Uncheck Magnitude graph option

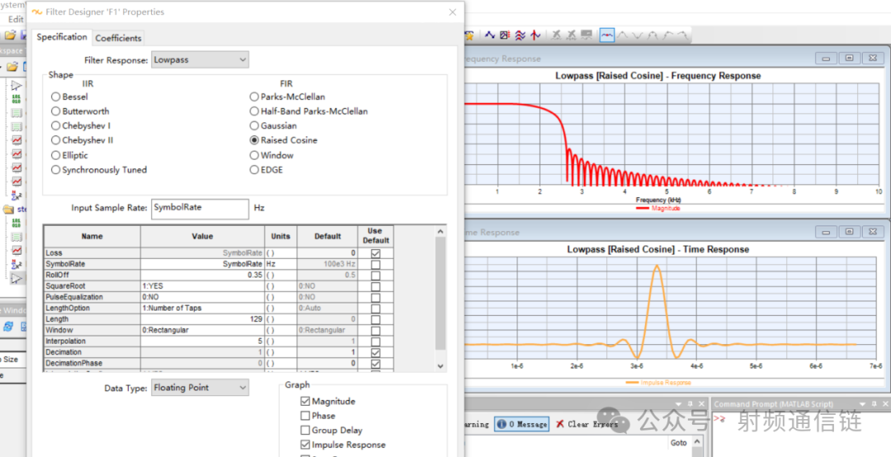(305, 401)
